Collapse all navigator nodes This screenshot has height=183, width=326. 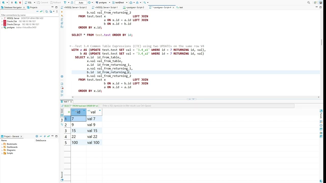pyautogui.click(x=37, y=11)
